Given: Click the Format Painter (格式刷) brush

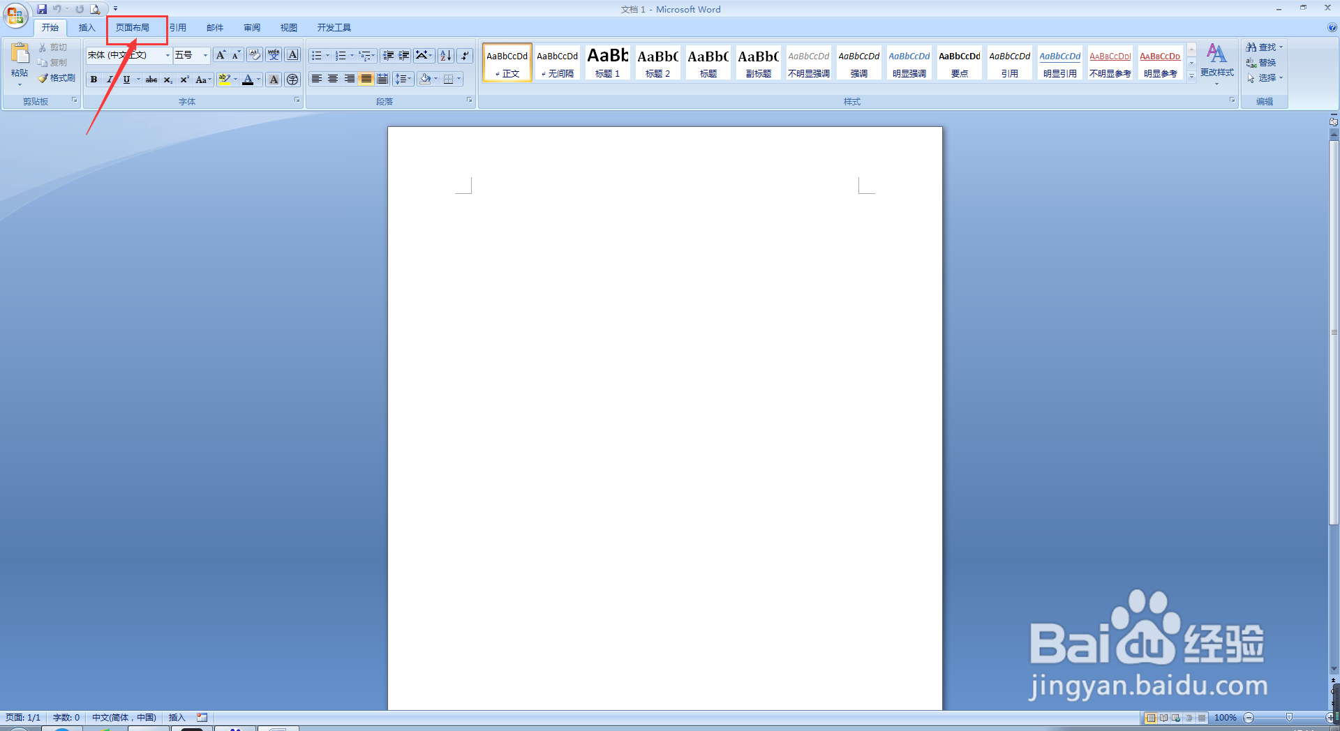Looking at the screenshot, I should 57,78.
